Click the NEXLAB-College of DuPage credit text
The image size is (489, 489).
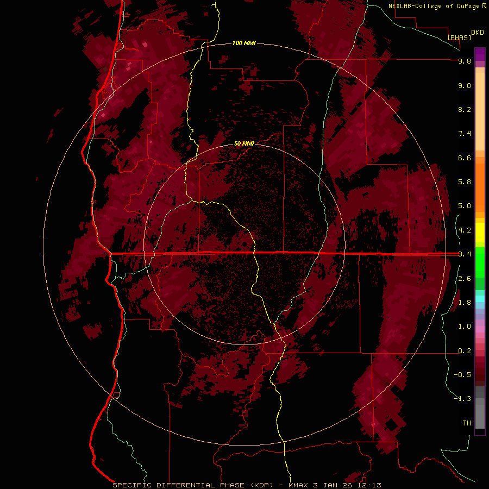[434, 6]
